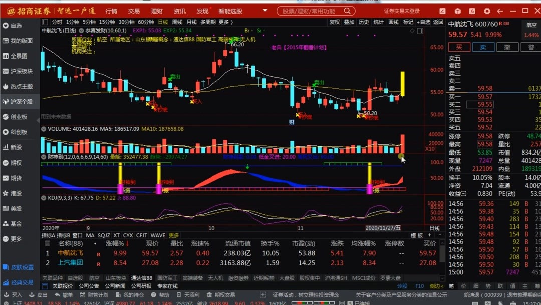Screen dimensions: 541x305
Task: Click the magnifier icon in the stock search box
Action: click(x=347, y=10)
